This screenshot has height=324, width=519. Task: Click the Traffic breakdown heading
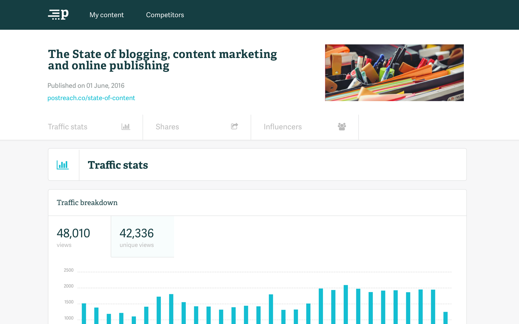(87, 203)
